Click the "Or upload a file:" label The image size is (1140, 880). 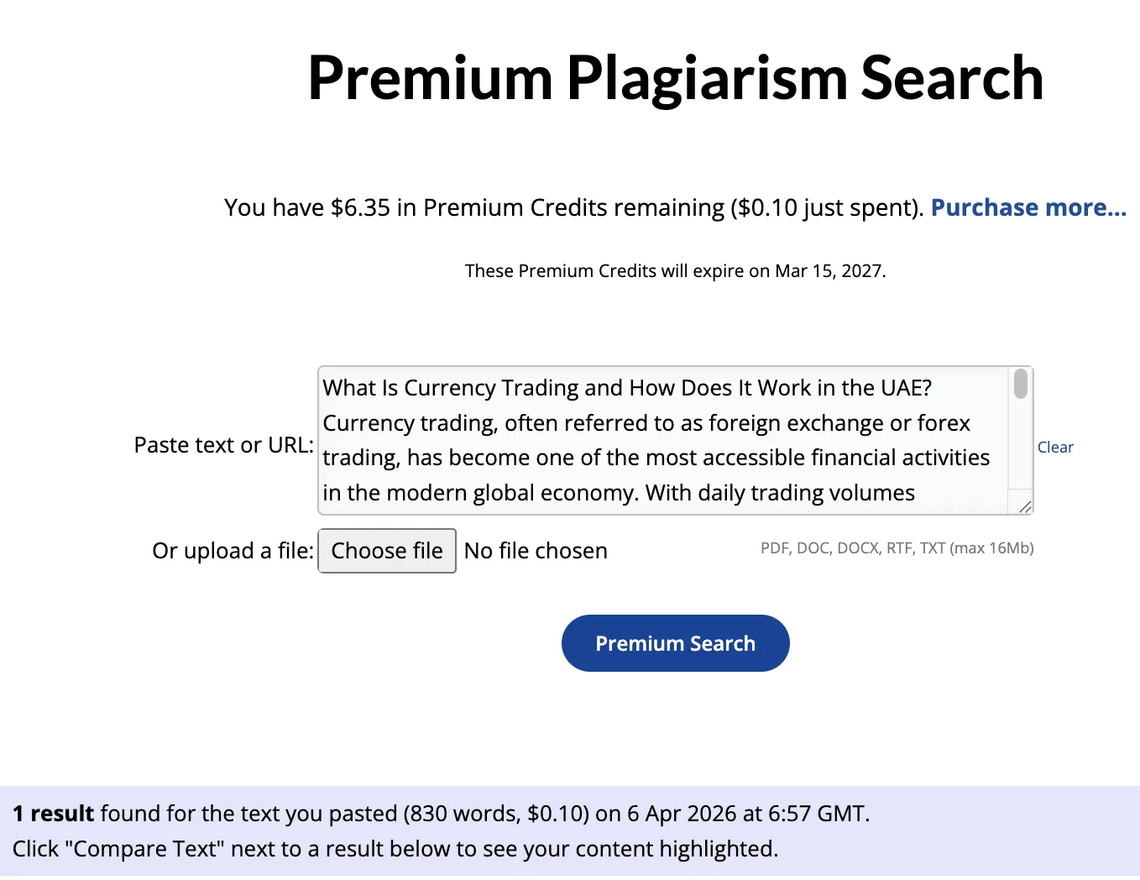point(233,551)
